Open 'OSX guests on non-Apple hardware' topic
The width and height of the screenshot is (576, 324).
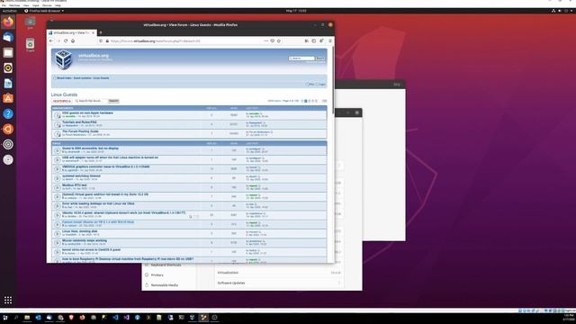pos(87,112)
